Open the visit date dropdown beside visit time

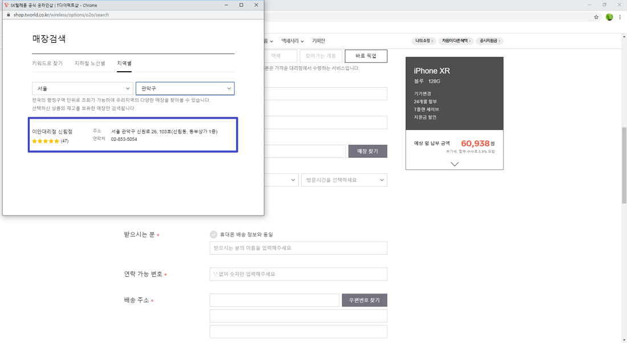(x=281, y=180)
